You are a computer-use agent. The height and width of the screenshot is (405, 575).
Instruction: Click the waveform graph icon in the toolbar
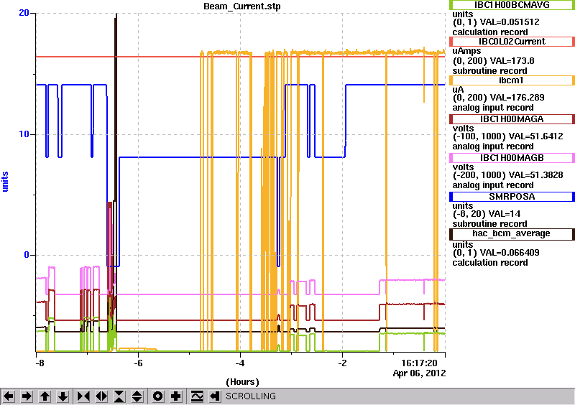pyautogui.click(x=197, y=396)
